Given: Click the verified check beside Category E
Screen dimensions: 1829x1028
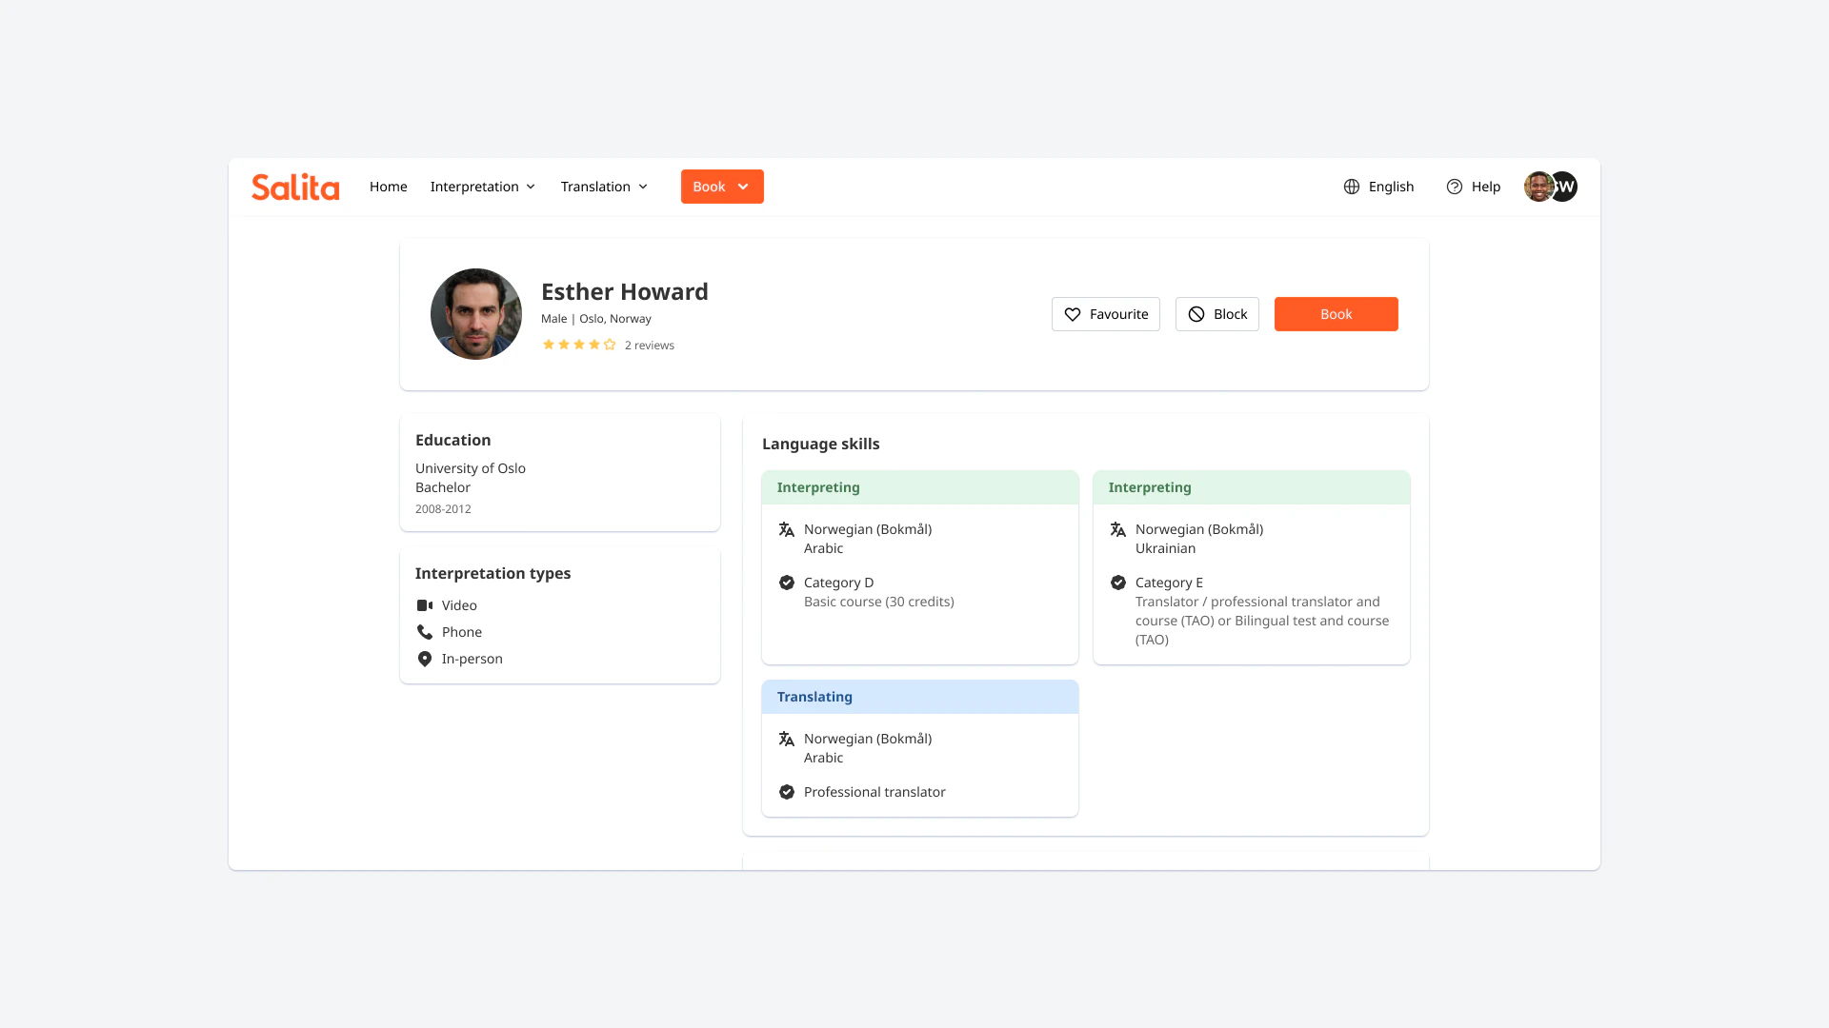Looking at the screenshot, I should pos(1118,583).
